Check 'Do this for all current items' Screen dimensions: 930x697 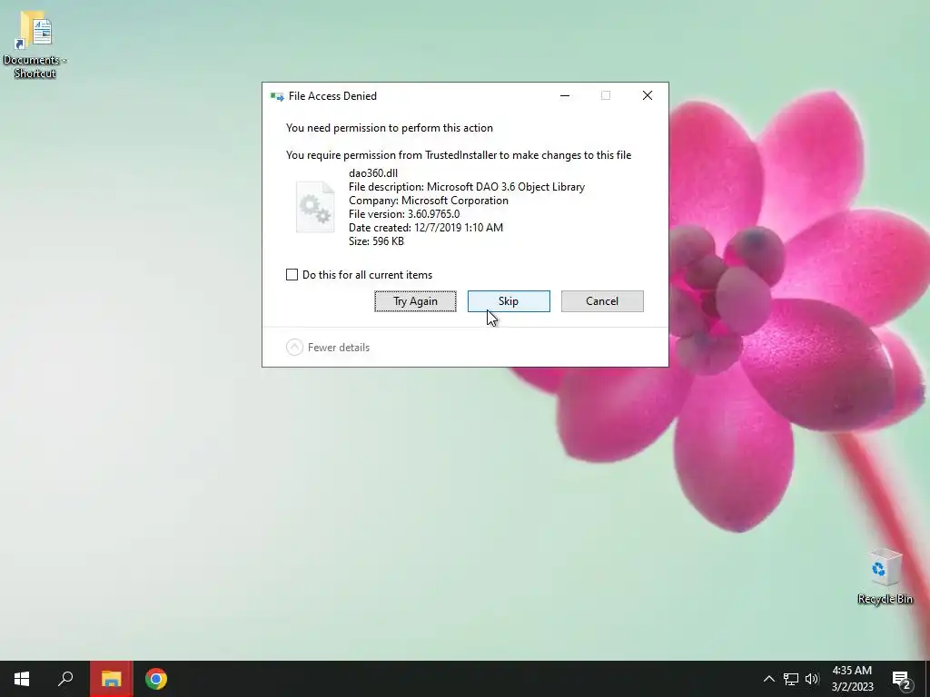[292, 274]
